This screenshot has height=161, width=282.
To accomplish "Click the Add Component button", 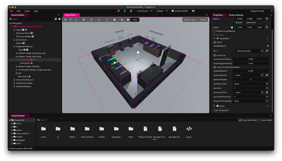I will (221, 110).
